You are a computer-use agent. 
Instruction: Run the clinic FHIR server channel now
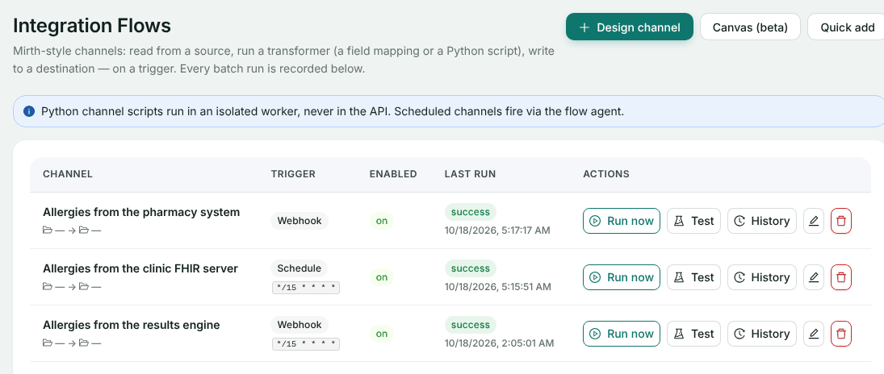click(622, 277)
